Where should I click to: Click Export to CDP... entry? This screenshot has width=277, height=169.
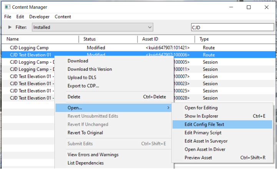tap(83, 86)
